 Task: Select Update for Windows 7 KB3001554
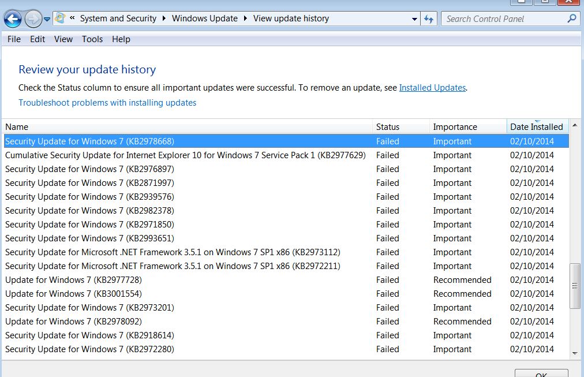point(286,293)
